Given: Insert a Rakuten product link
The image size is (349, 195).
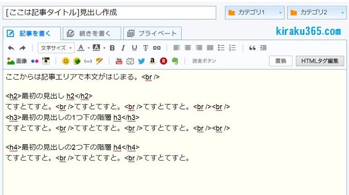Looking at the screenshot, I should pos(163,61).
